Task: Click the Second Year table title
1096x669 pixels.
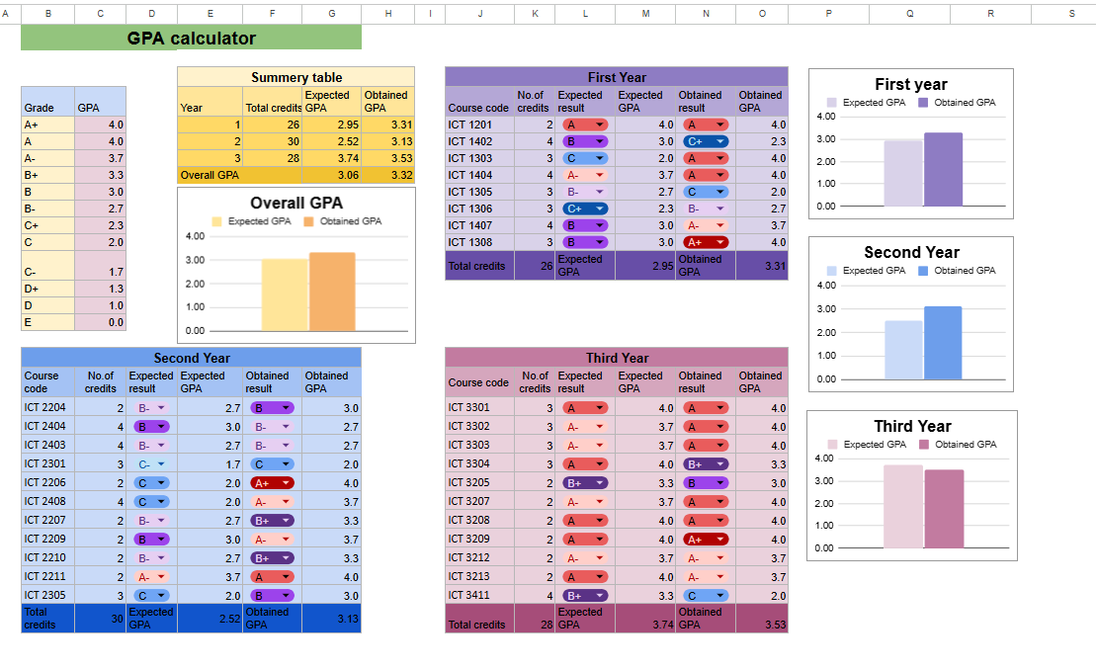Action: click(191, 358)
